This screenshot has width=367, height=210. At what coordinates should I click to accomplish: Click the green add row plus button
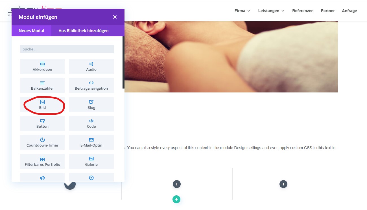pyautogui.click(x=176, y=199)
